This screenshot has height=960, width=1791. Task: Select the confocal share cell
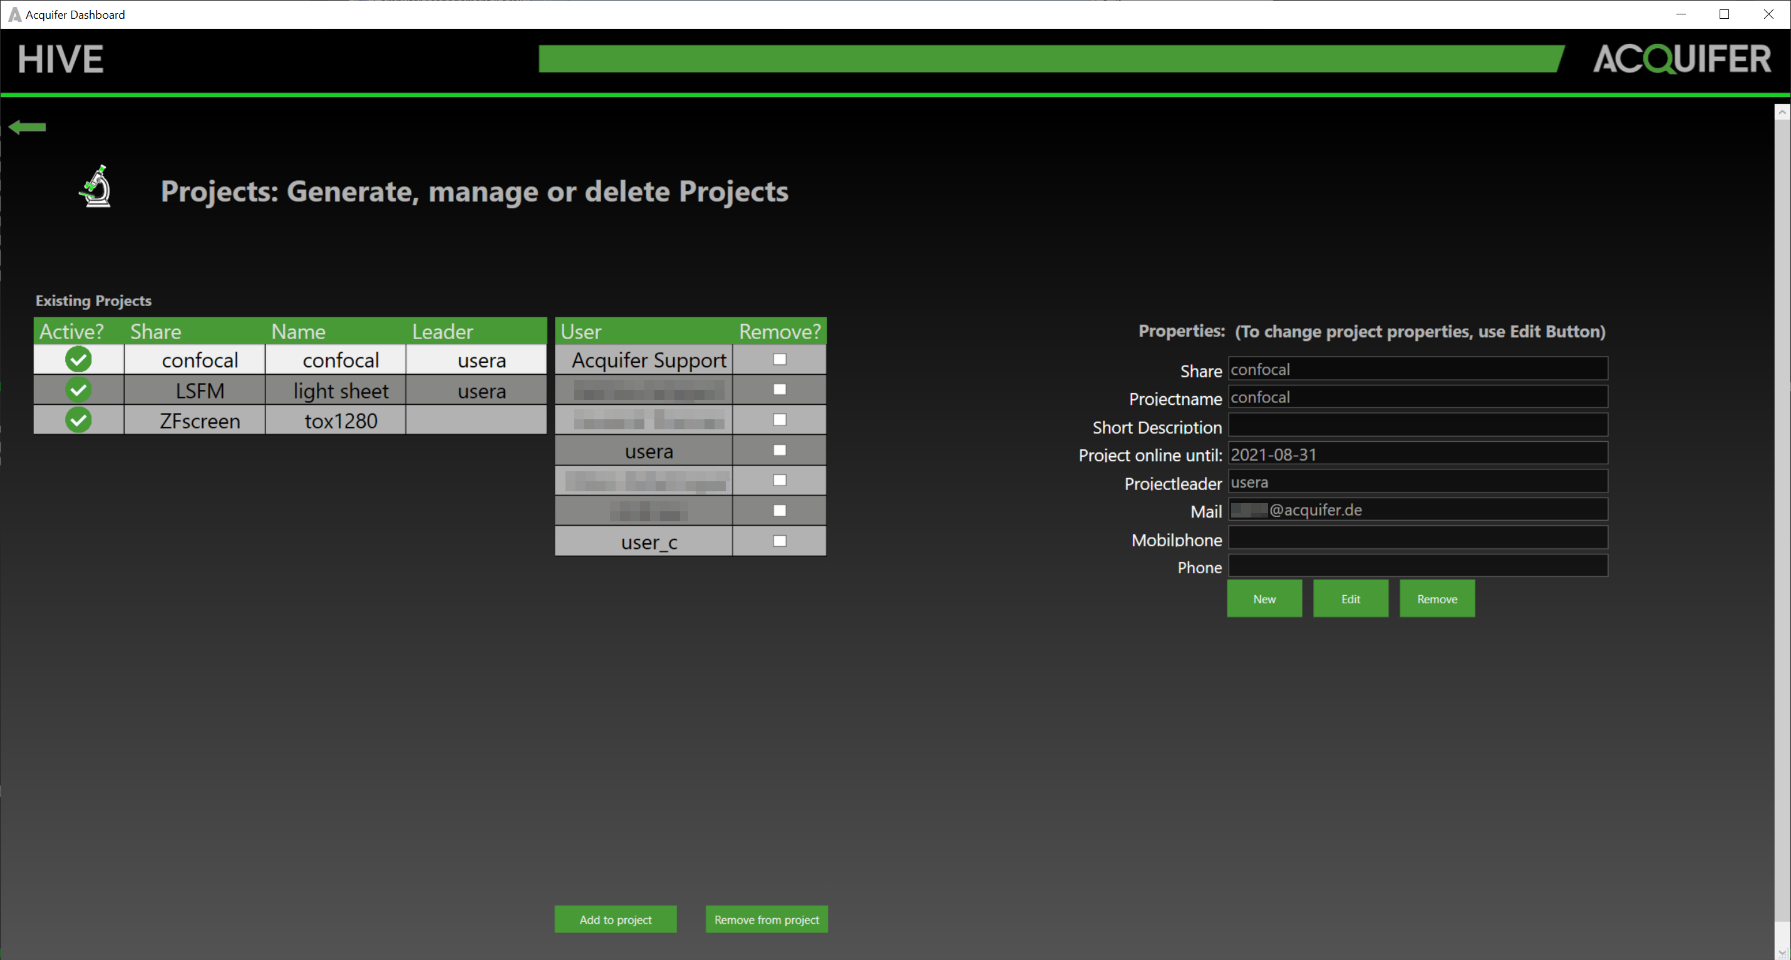[x=195, y=359]
